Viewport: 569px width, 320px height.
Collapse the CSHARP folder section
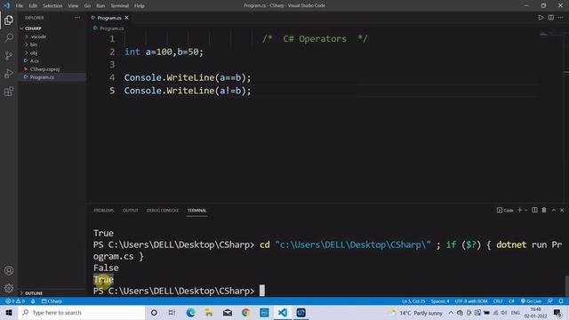pos(52,28)
